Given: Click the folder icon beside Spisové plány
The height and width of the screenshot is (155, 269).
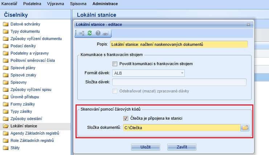Looking at the screenshot, I should (x=6, y=68).
